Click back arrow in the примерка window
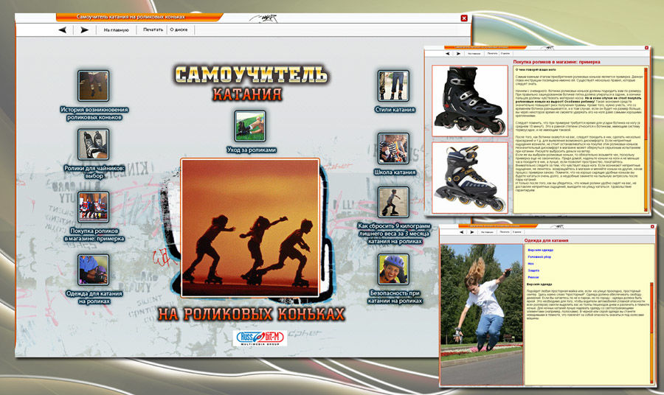The height and width of the screenshot is (395, 664). point(448,54)
